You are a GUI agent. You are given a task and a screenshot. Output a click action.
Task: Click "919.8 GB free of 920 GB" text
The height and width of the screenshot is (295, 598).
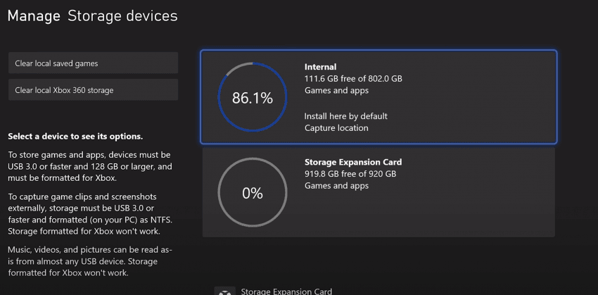350,174
